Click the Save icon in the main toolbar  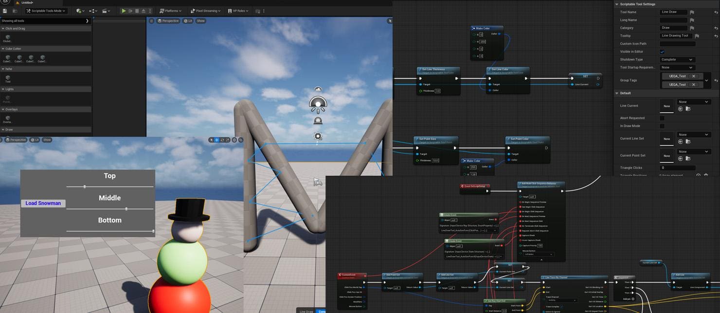4,10
